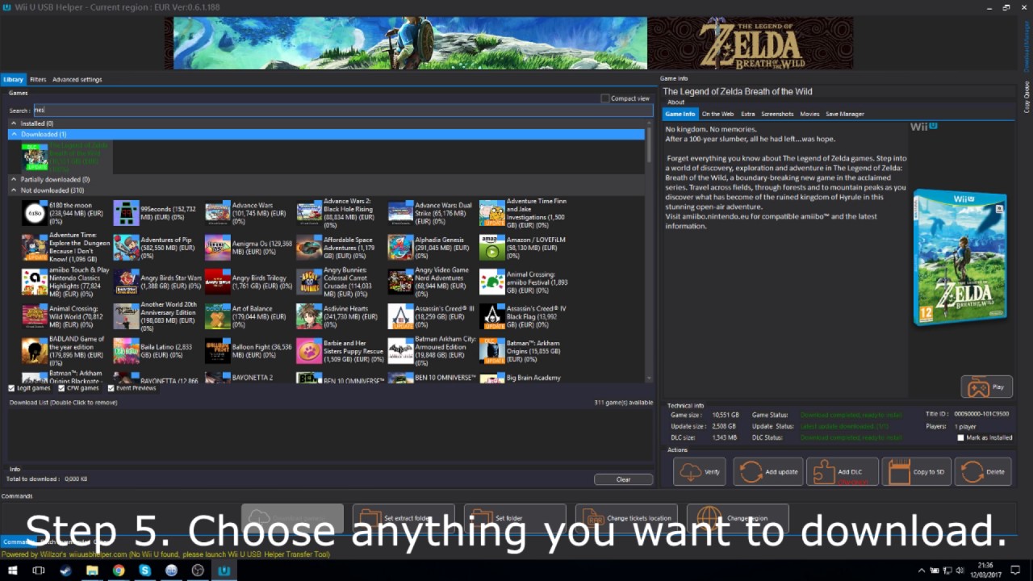This screenshot has height=581, width=1033.
Task: Click the Add DLC button
Action: pyautogui.click(x=843, y=472)
